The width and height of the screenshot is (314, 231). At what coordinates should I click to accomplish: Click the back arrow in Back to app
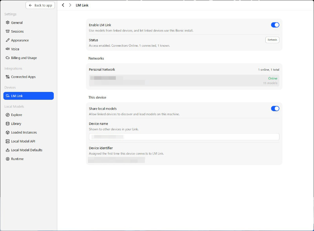click(x=30, y=5)
